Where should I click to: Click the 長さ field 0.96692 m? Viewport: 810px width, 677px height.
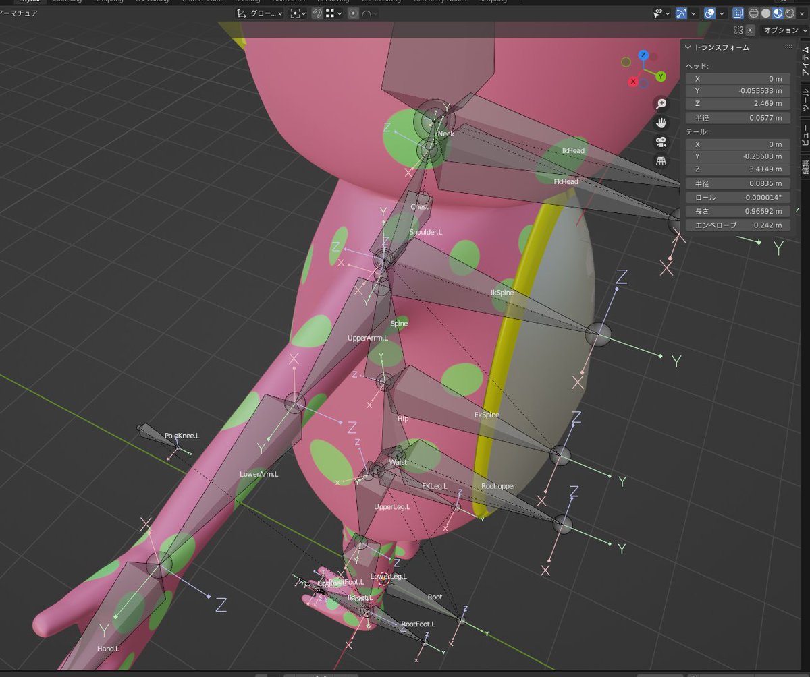click(738, 211)
